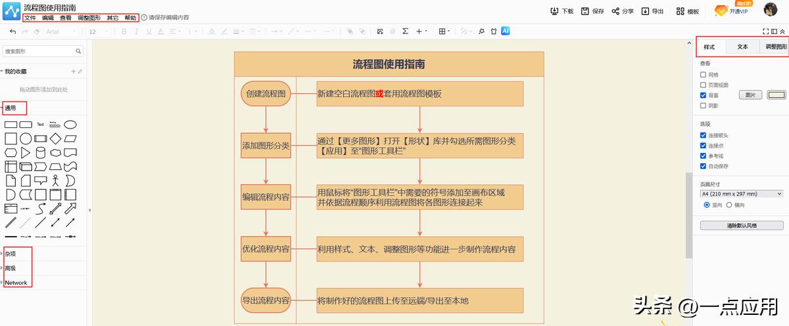This screenshot has height=326, width=789.
Task: Click the font color A icon
Action: coord(160,31)
